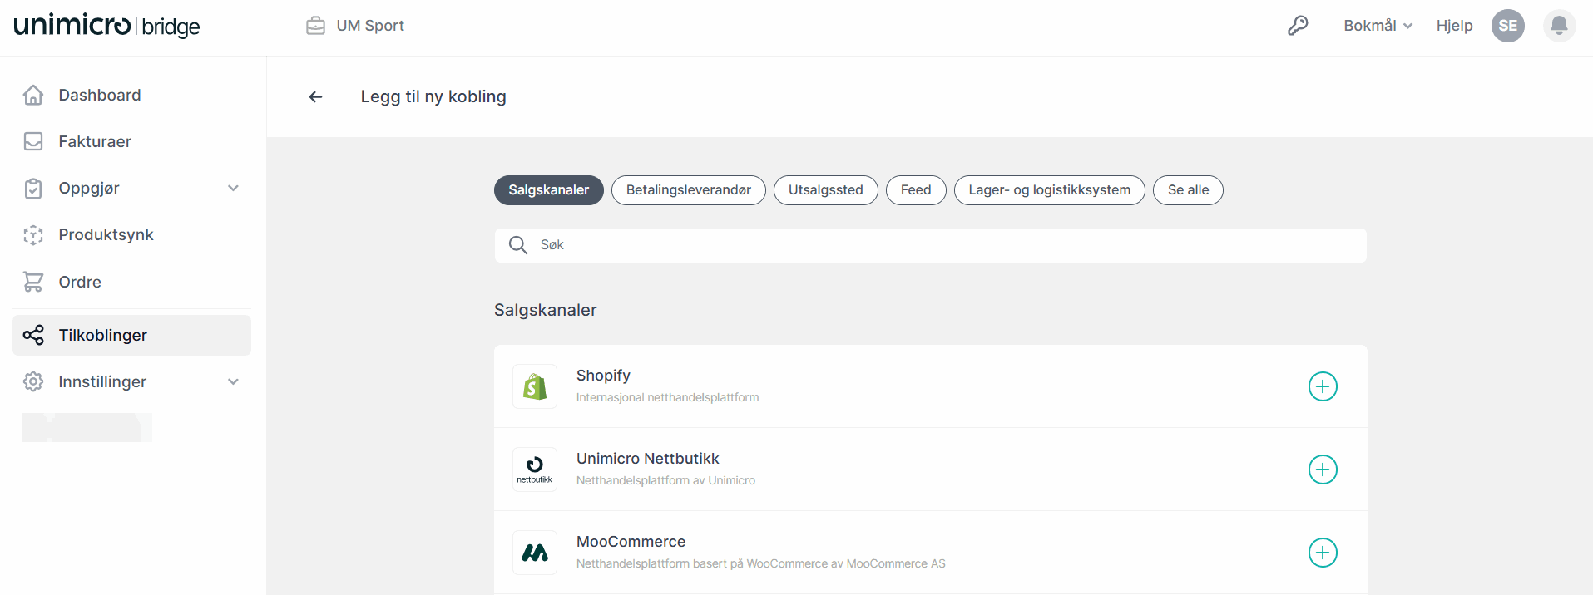This screenshot has width=1593, height=595.
Task: Add Unimicro Nettbutikk with plus icon
Action: tap(1322, 470)
